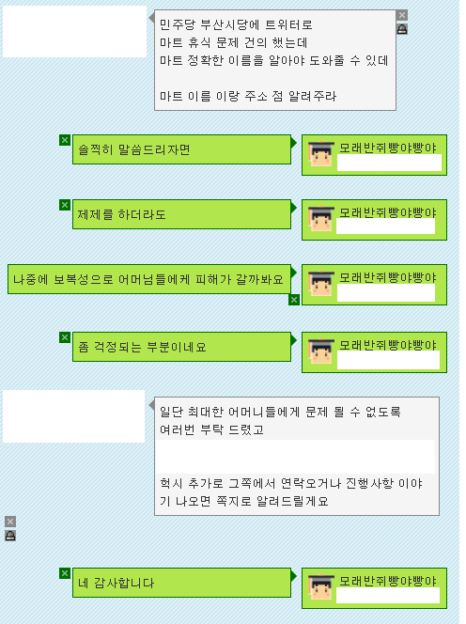
Task: Open the avatar beside '솔찍히 말씀드리자면'
Action: (x=320, y=153)
